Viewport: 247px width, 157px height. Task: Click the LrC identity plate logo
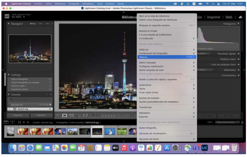click(x=7, y=16)
